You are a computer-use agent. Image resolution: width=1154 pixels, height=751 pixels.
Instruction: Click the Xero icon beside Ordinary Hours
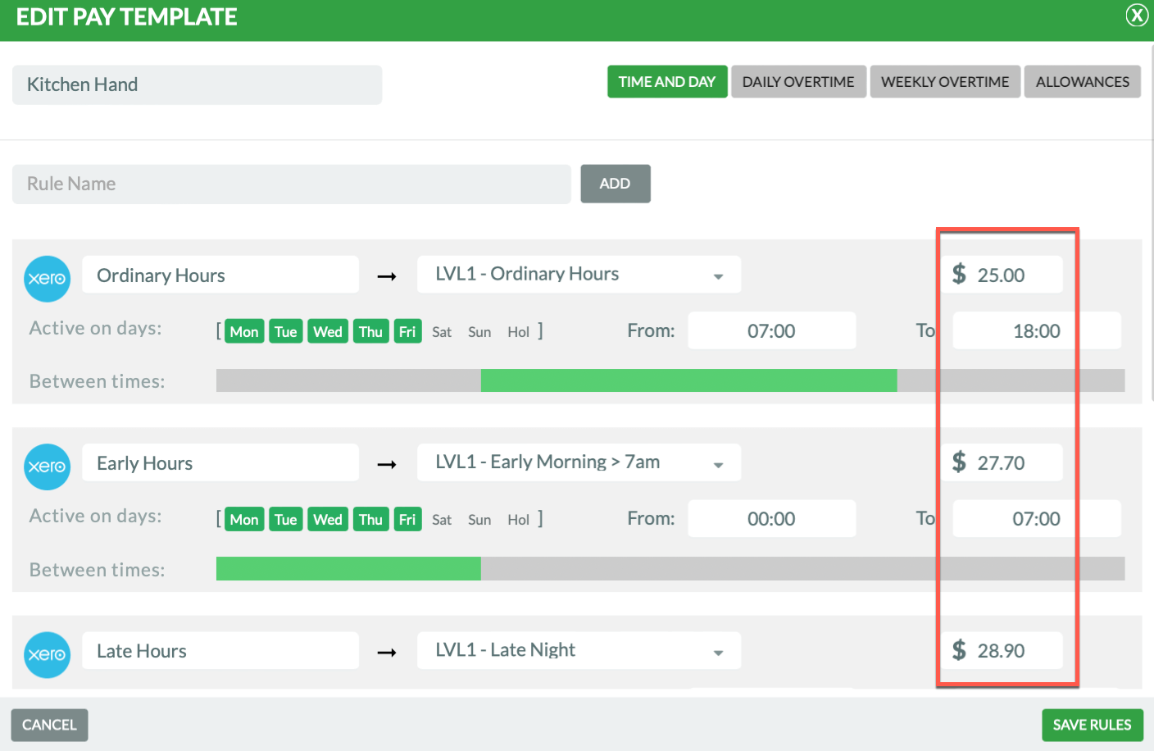tap(47, 279)
